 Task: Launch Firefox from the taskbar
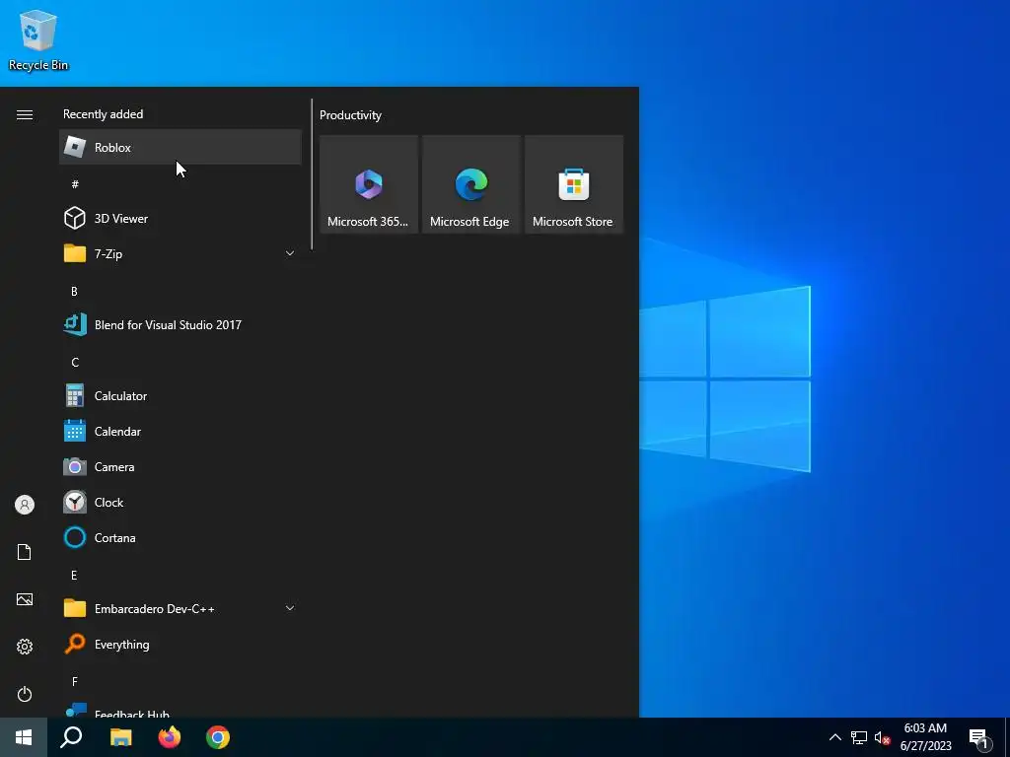pos(170,737)
